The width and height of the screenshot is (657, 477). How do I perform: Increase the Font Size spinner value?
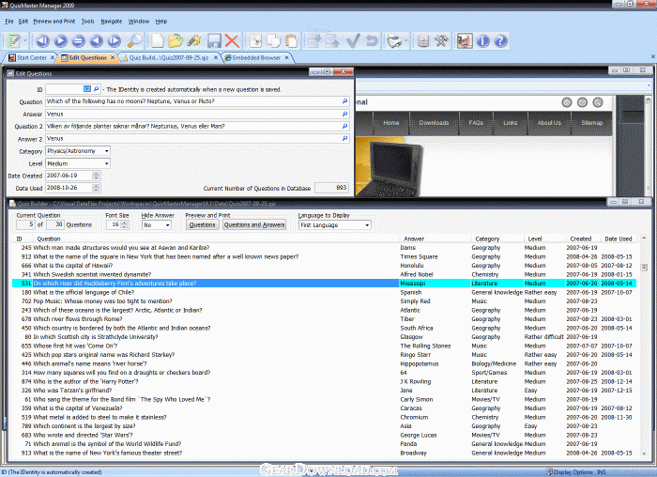point(126,222)
